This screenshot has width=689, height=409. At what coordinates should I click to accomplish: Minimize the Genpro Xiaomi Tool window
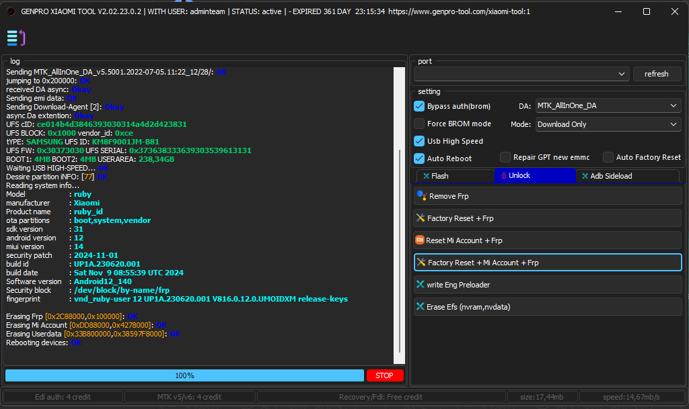pyautogui.click(x=618, y=11)
